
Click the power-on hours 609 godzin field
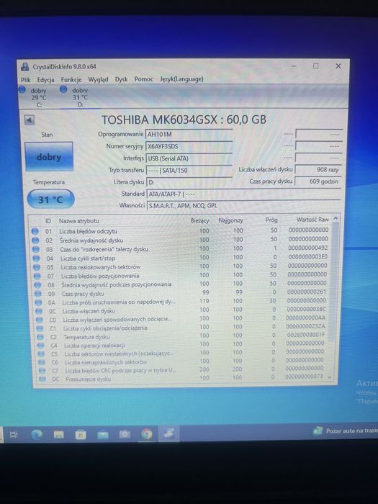point(318,181)
